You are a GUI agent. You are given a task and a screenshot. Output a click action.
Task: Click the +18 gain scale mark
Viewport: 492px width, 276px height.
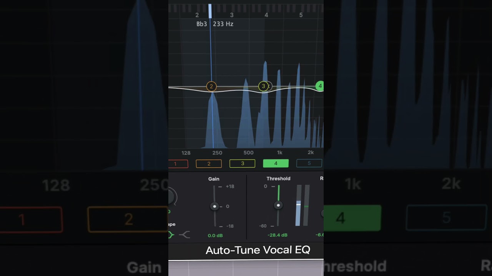[230, 187]
